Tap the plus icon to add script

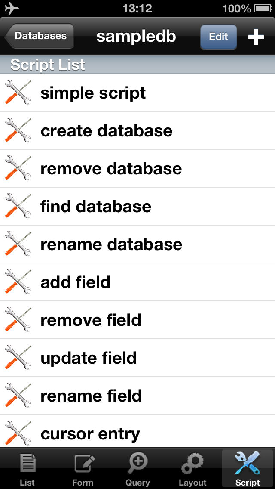[256, 37]
